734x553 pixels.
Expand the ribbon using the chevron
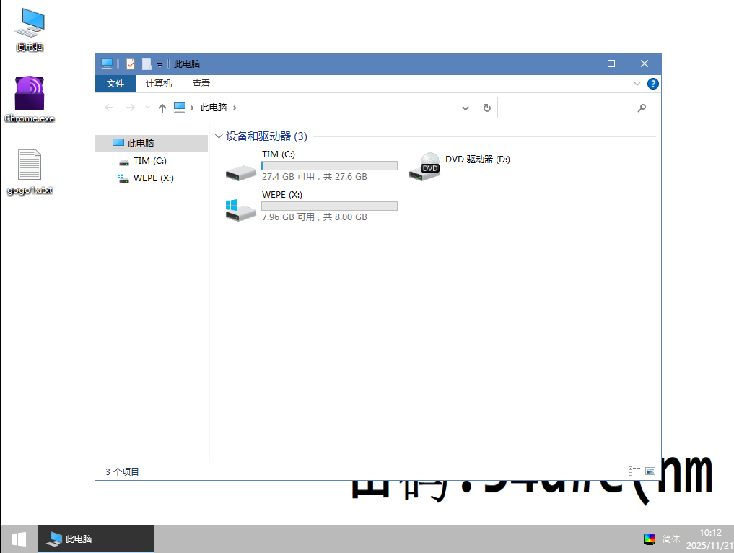tap(637, 84)
